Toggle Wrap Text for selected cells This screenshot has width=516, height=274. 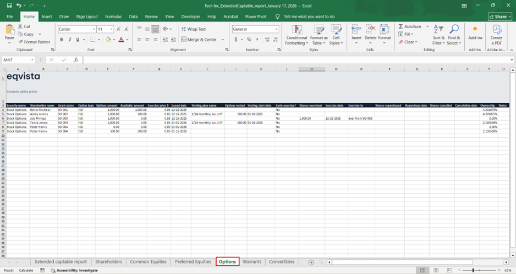point(193,29)
